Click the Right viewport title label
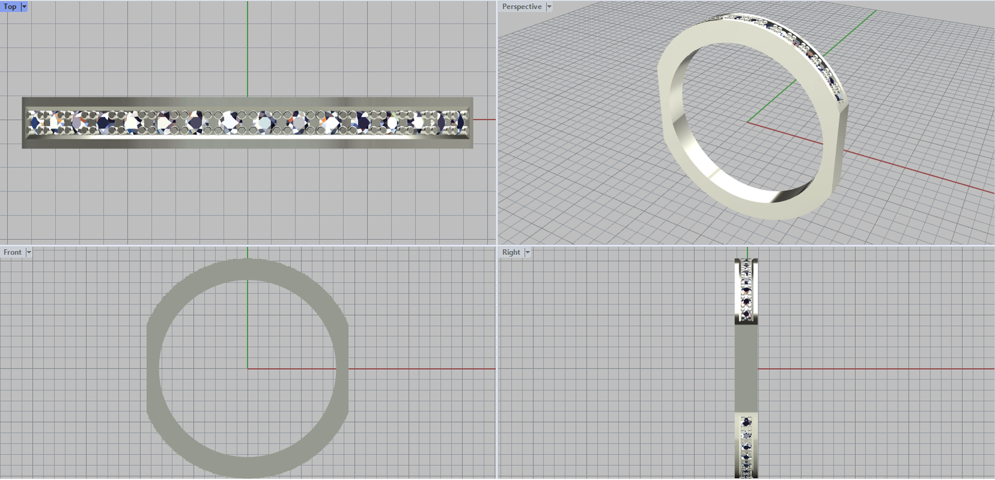Screen dimensions: 995x480 click(511, 252)
